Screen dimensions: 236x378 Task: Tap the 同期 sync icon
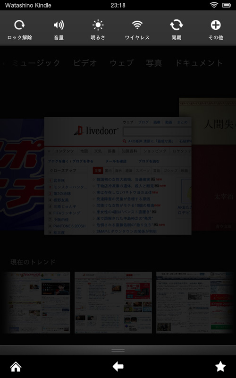177,25
